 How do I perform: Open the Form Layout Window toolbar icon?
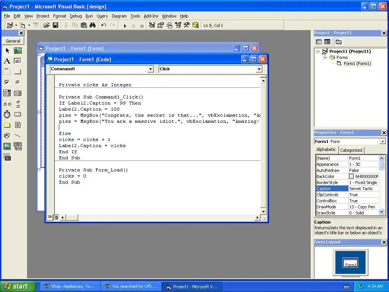coord(169,25)
